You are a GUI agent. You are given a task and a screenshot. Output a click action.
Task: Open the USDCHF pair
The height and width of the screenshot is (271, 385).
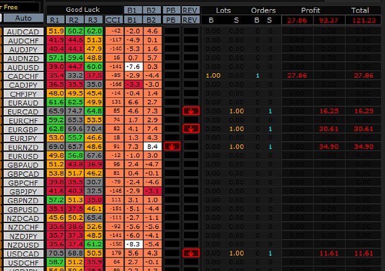(x=23, y=262)
